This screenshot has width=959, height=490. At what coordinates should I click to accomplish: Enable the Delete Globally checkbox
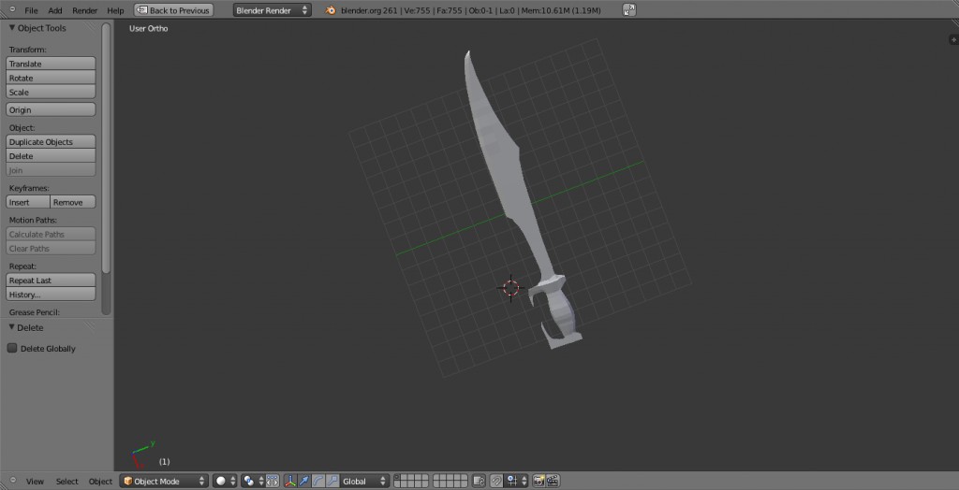[12, 348]
